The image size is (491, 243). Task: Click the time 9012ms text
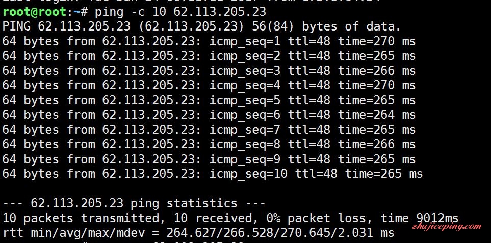pyautogui.click(x=419, y=218)
